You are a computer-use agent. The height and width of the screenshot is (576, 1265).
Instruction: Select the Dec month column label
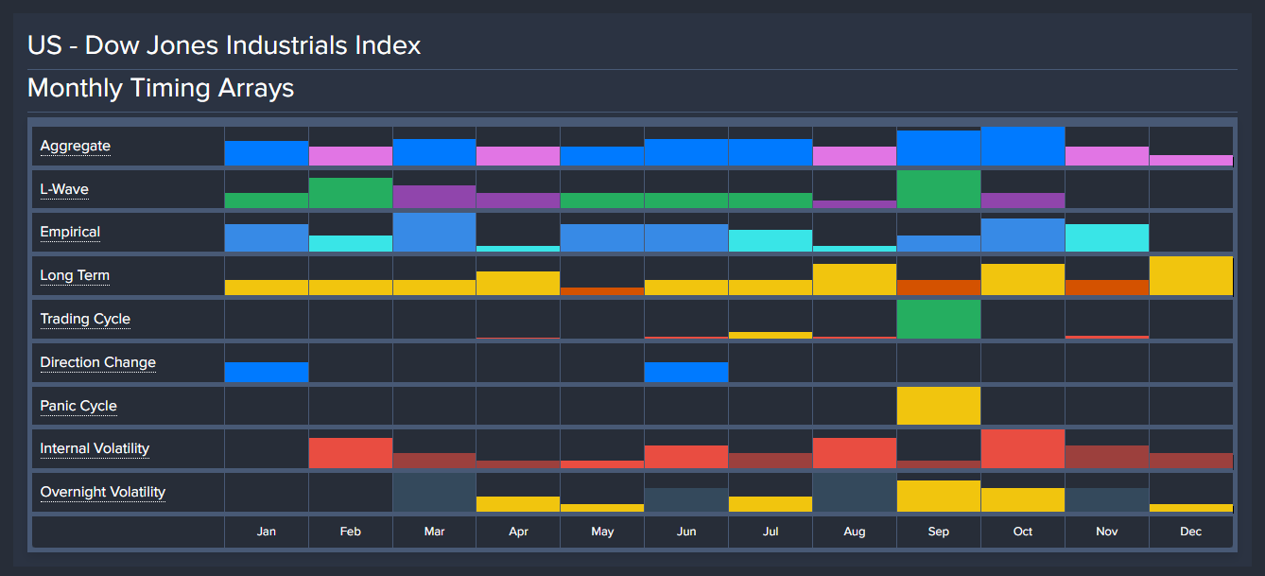(1191, 532)
